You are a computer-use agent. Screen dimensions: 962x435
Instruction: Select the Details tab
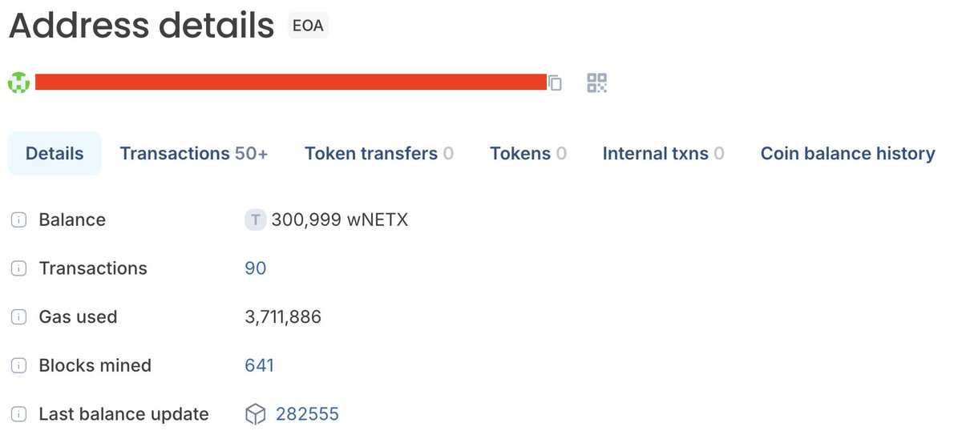(55, 153)
